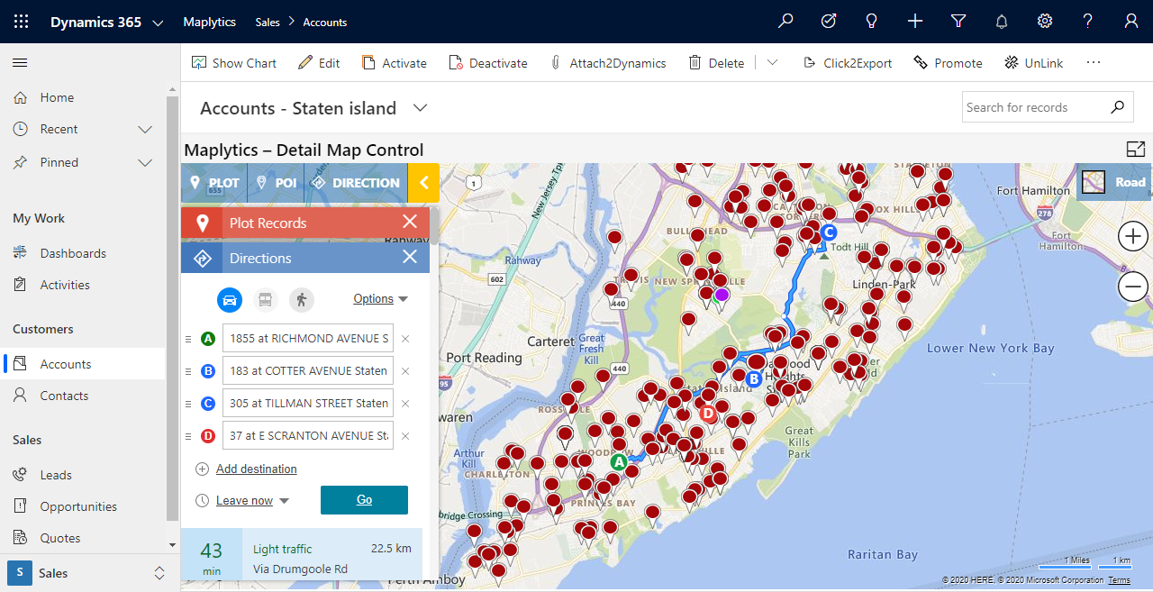Open the help question mark icon

click(x=1088, y=22)
